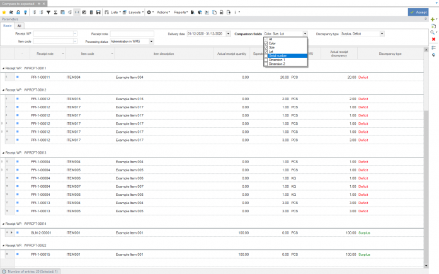The height and width of the screenshot is (274, 439).
Task: Open the Delivery date dropdown arrow
Action: click(x=229, y=34)
